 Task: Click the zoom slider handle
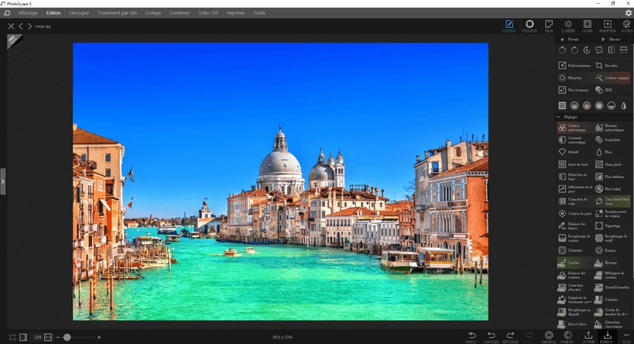coord(67,337)
